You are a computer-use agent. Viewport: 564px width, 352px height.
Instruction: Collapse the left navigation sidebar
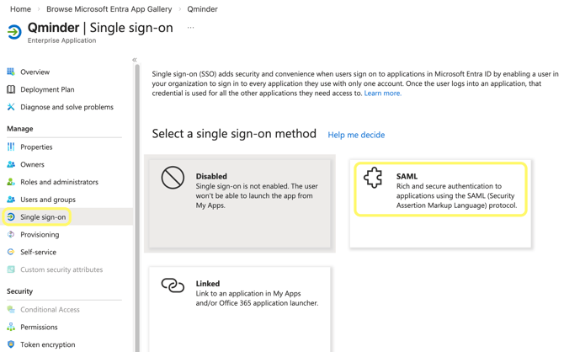135,60
